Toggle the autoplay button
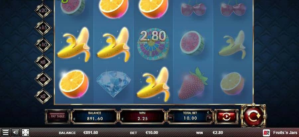Viewport: 299px width, 137px height. pos(226,116)
